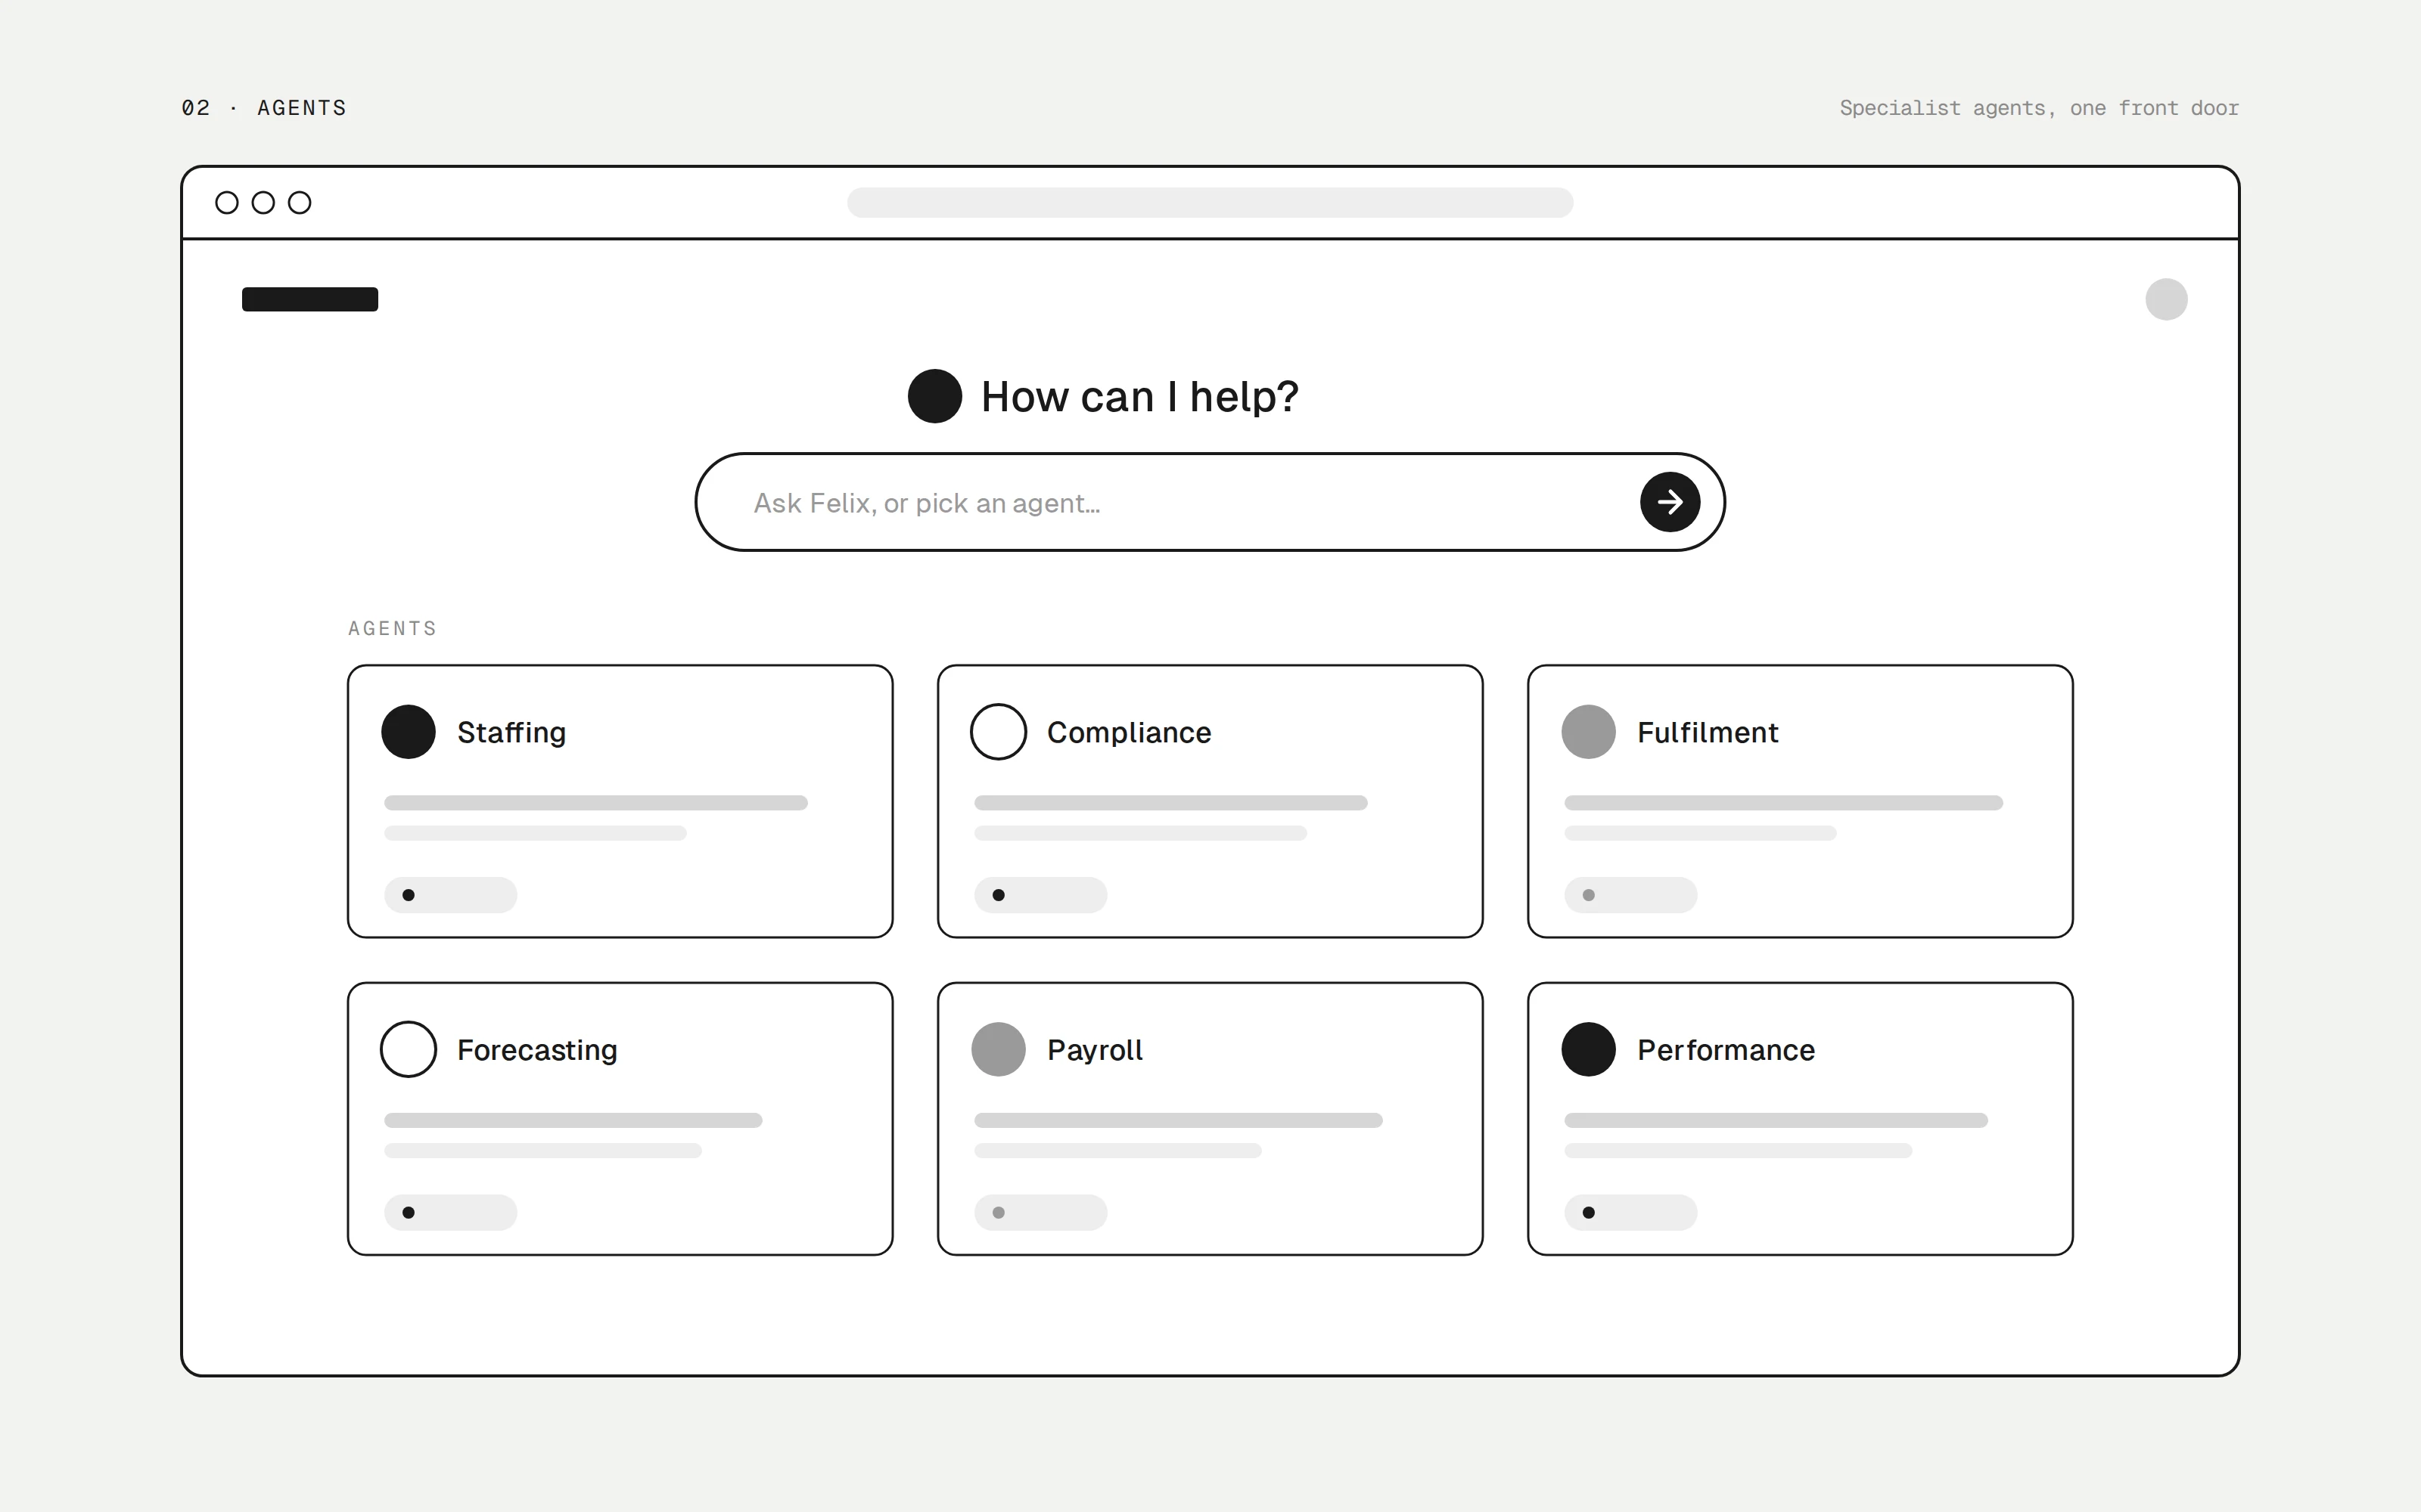2421x1512 pixels.
Task: Open the user profile avatar at top right
Action: [x=2166, y=299]
